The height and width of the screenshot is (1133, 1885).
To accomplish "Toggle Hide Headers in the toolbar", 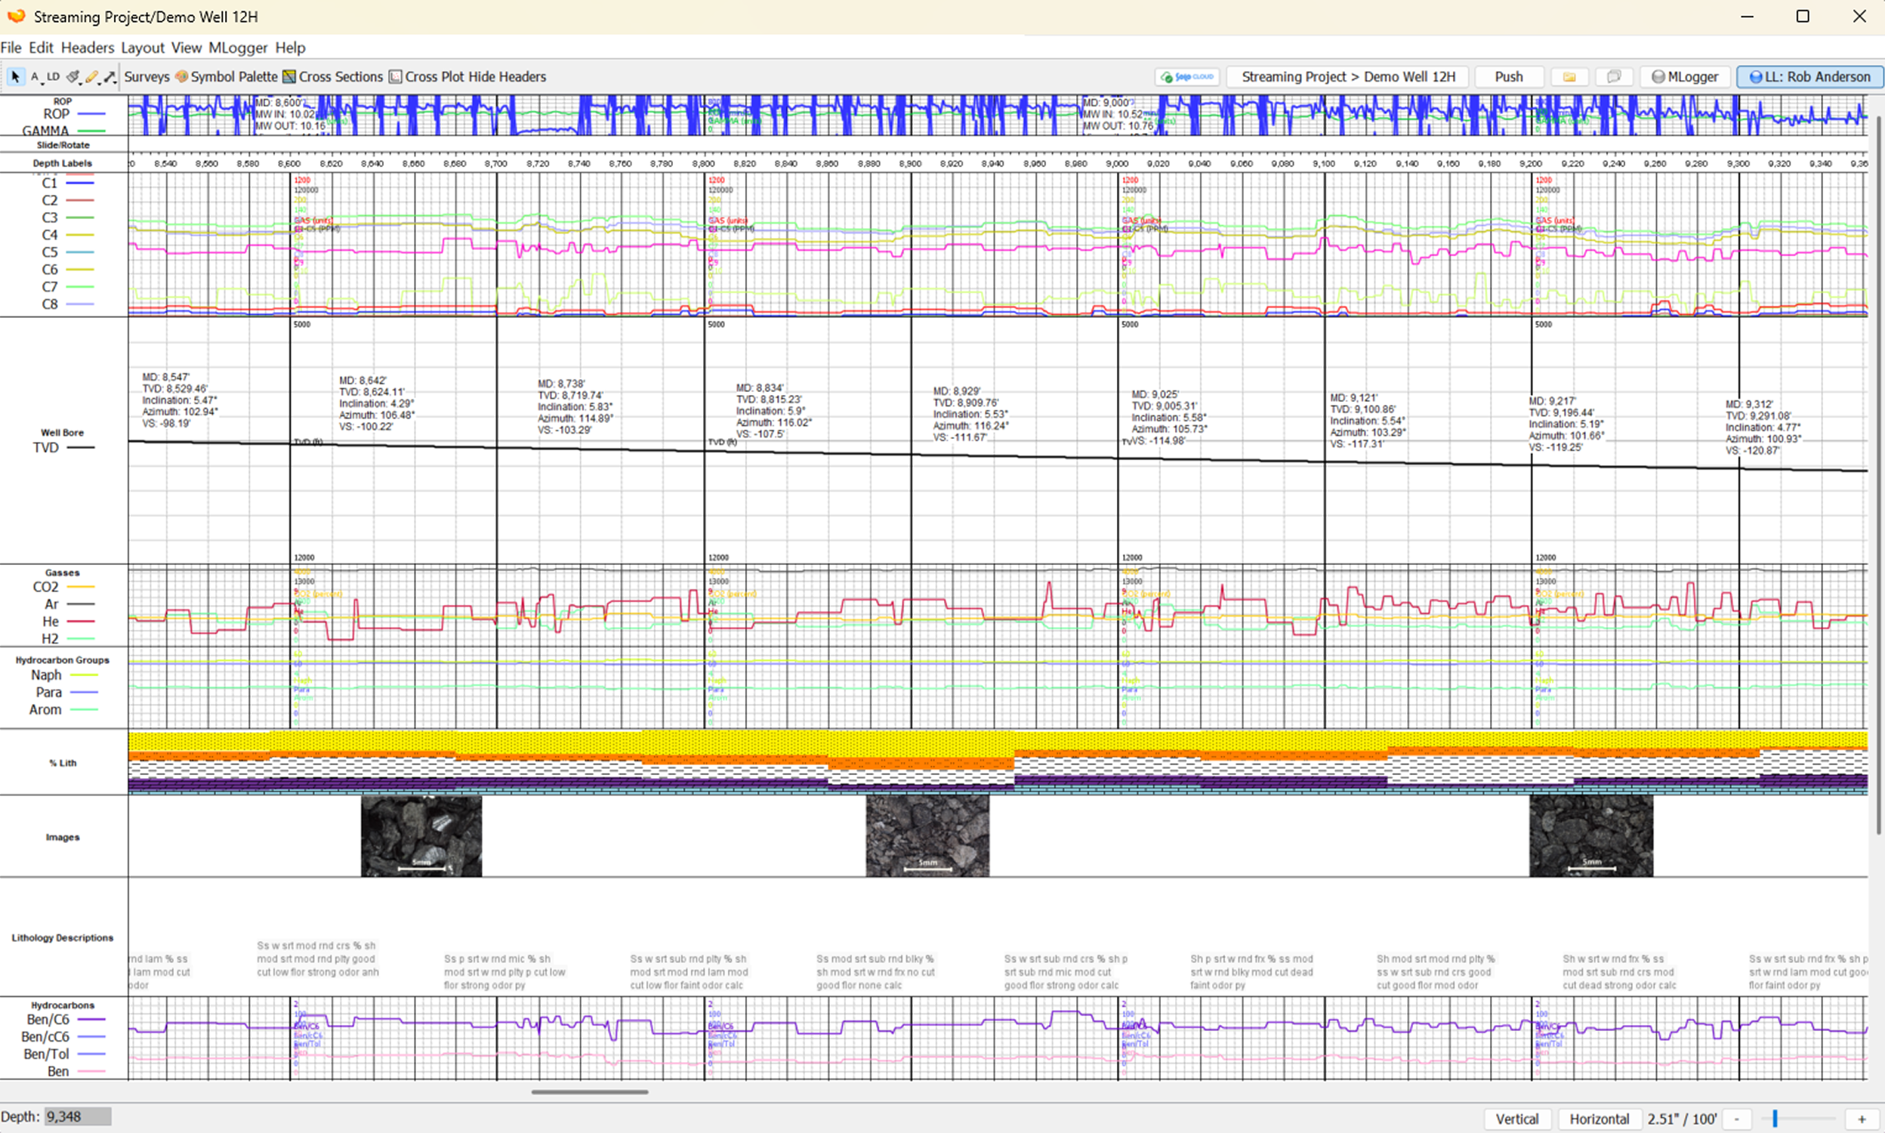I will tap(507, 77).
